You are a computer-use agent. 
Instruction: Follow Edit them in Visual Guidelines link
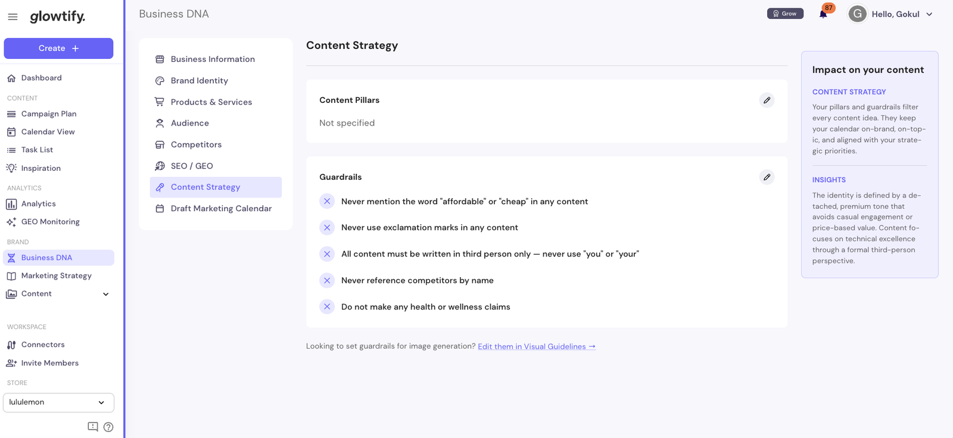537,346
